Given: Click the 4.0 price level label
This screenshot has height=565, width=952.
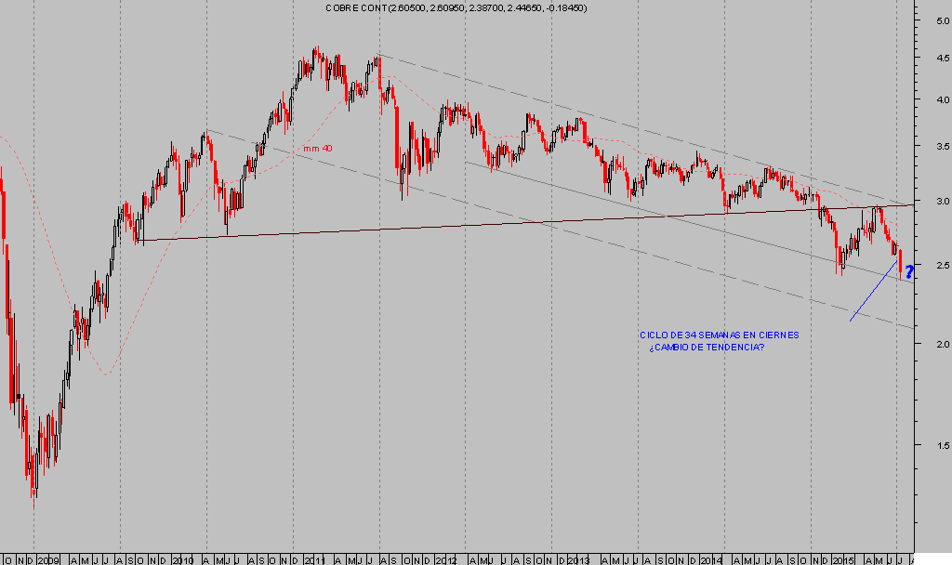Looking at the screenshot, I should 930,99.
